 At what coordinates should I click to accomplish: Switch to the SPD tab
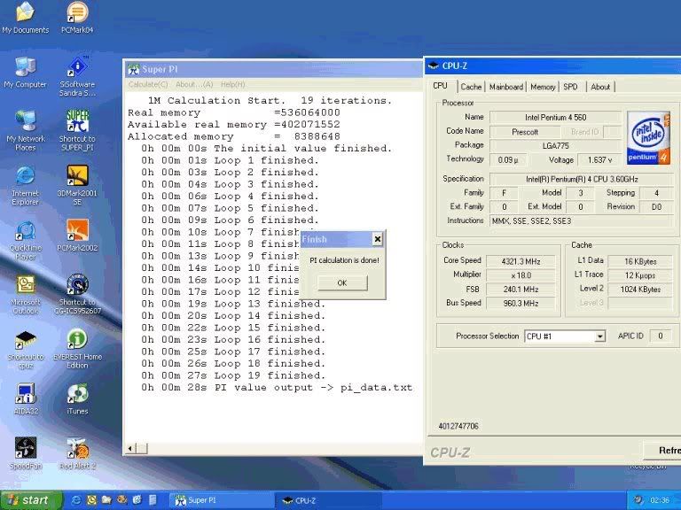pos(571,87)
